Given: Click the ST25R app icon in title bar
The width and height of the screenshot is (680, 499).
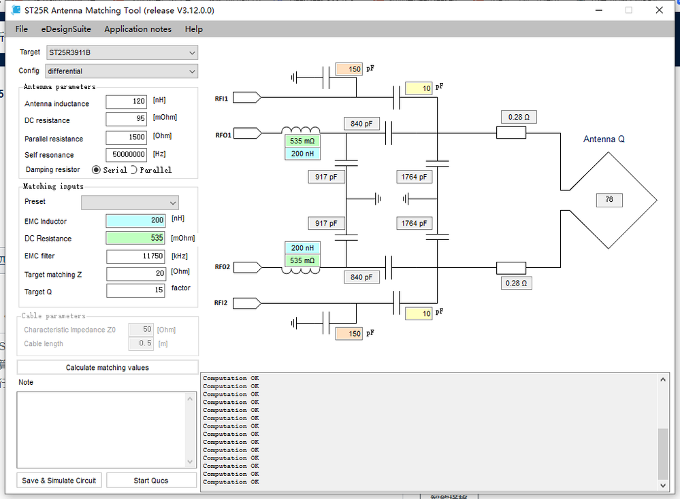Looking at the screenshot, I should 16,10.
